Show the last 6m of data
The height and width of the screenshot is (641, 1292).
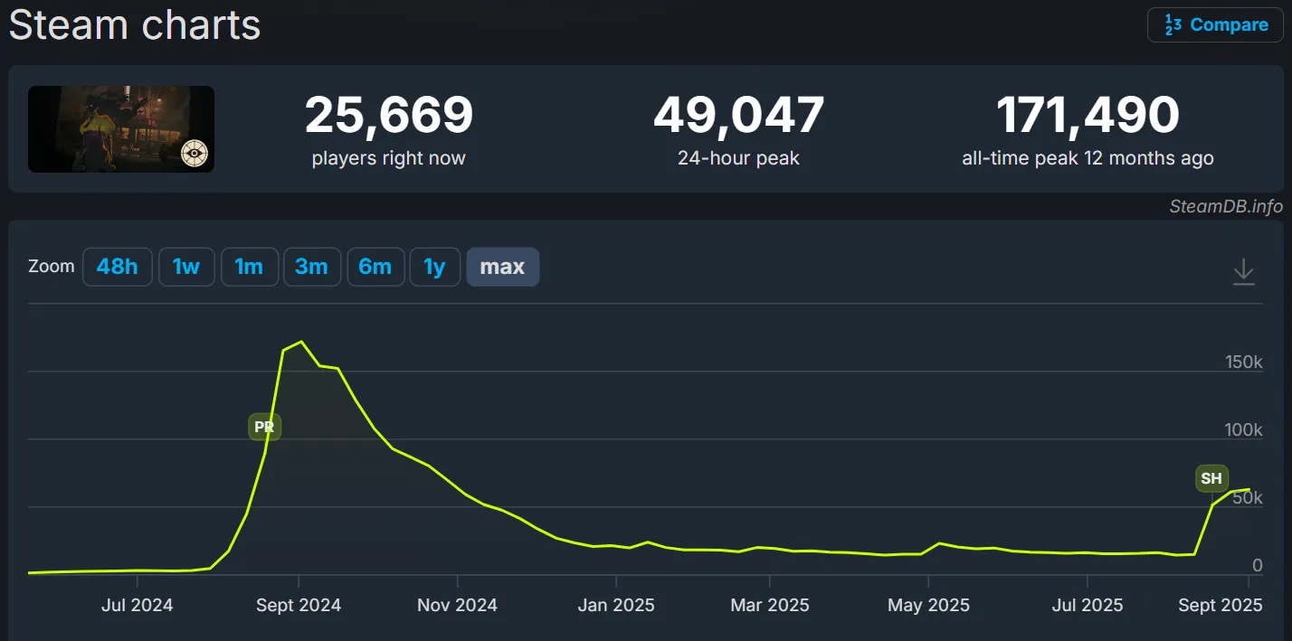(375, 267)
